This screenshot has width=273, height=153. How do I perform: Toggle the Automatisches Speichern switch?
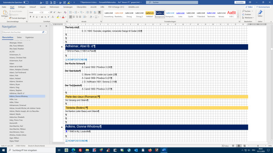(26, 2)
